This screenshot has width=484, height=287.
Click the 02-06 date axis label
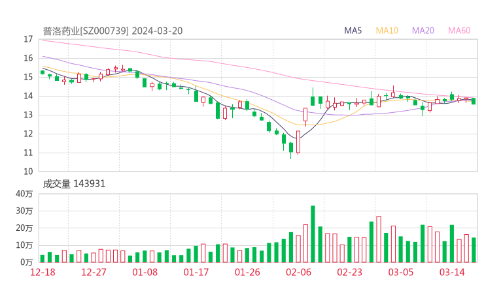point(298,272)
